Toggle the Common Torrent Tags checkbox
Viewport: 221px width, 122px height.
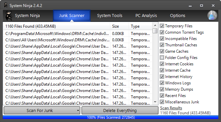click(x=162, y=32)
